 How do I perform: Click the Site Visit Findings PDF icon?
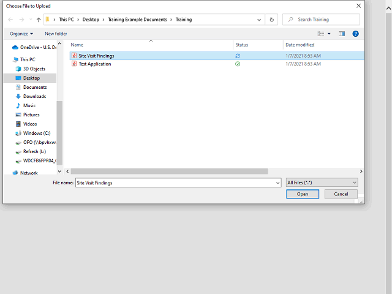click(74, 56)
